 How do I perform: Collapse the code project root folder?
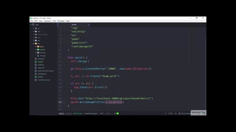pos(31,25)
